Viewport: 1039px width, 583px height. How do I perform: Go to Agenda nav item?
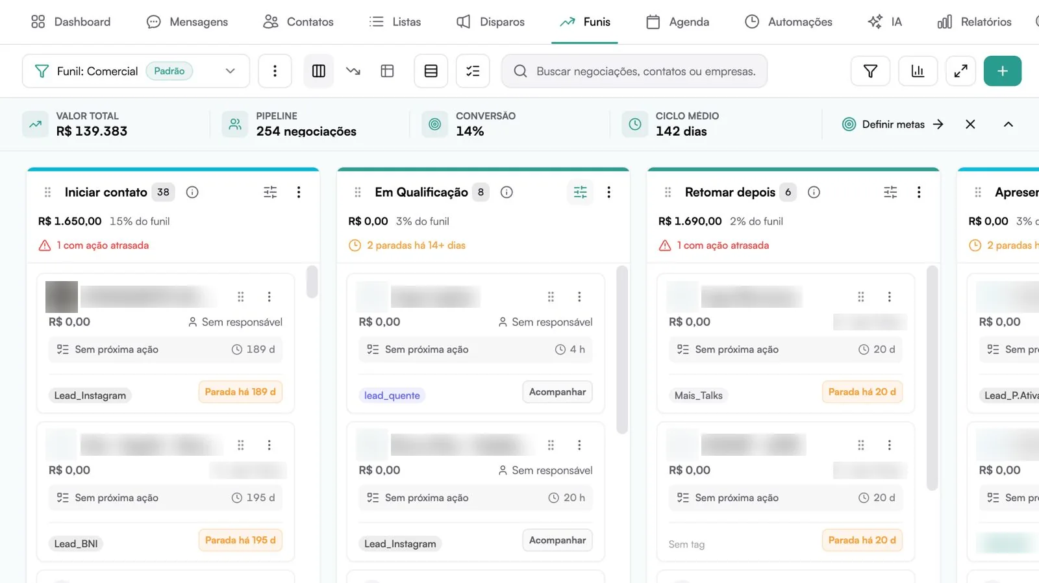tap(678, 21)
